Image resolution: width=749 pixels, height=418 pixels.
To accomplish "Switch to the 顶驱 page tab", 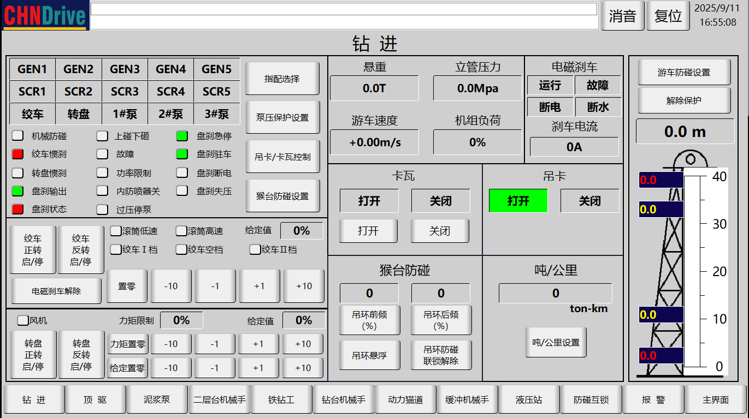I will tap(95, 400).
